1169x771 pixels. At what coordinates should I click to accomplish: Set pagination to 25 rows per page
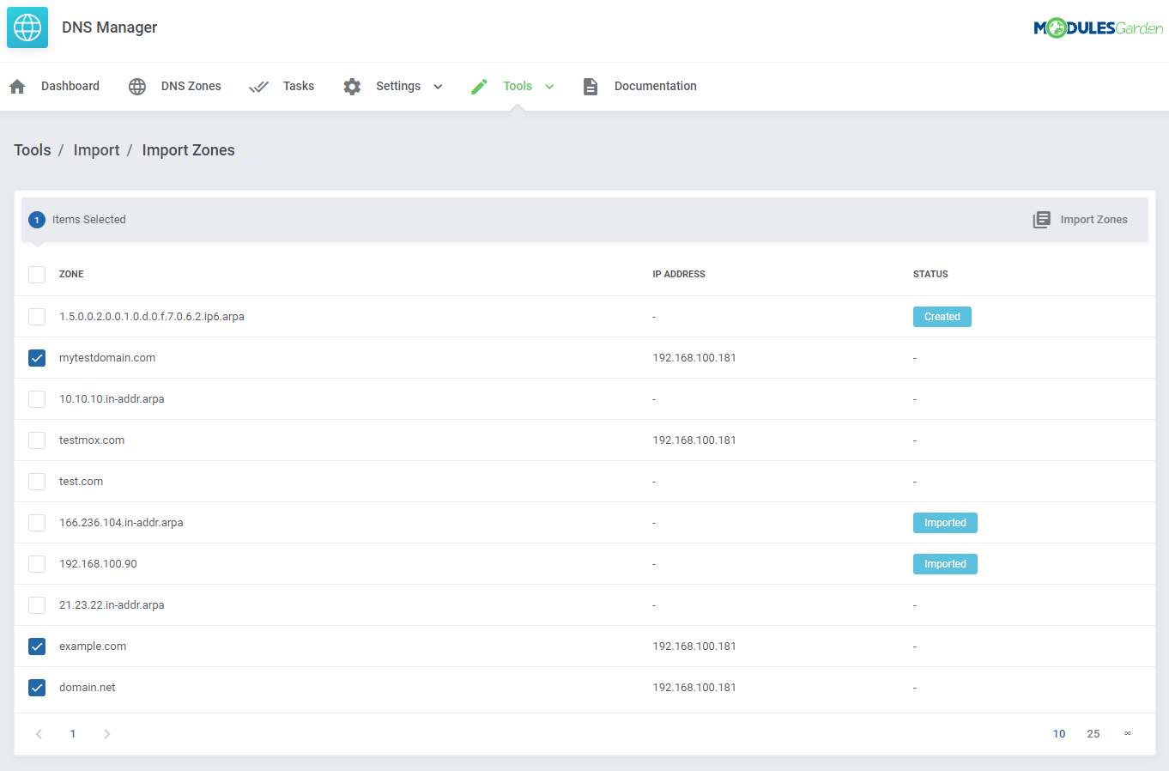click(1093, 733)
